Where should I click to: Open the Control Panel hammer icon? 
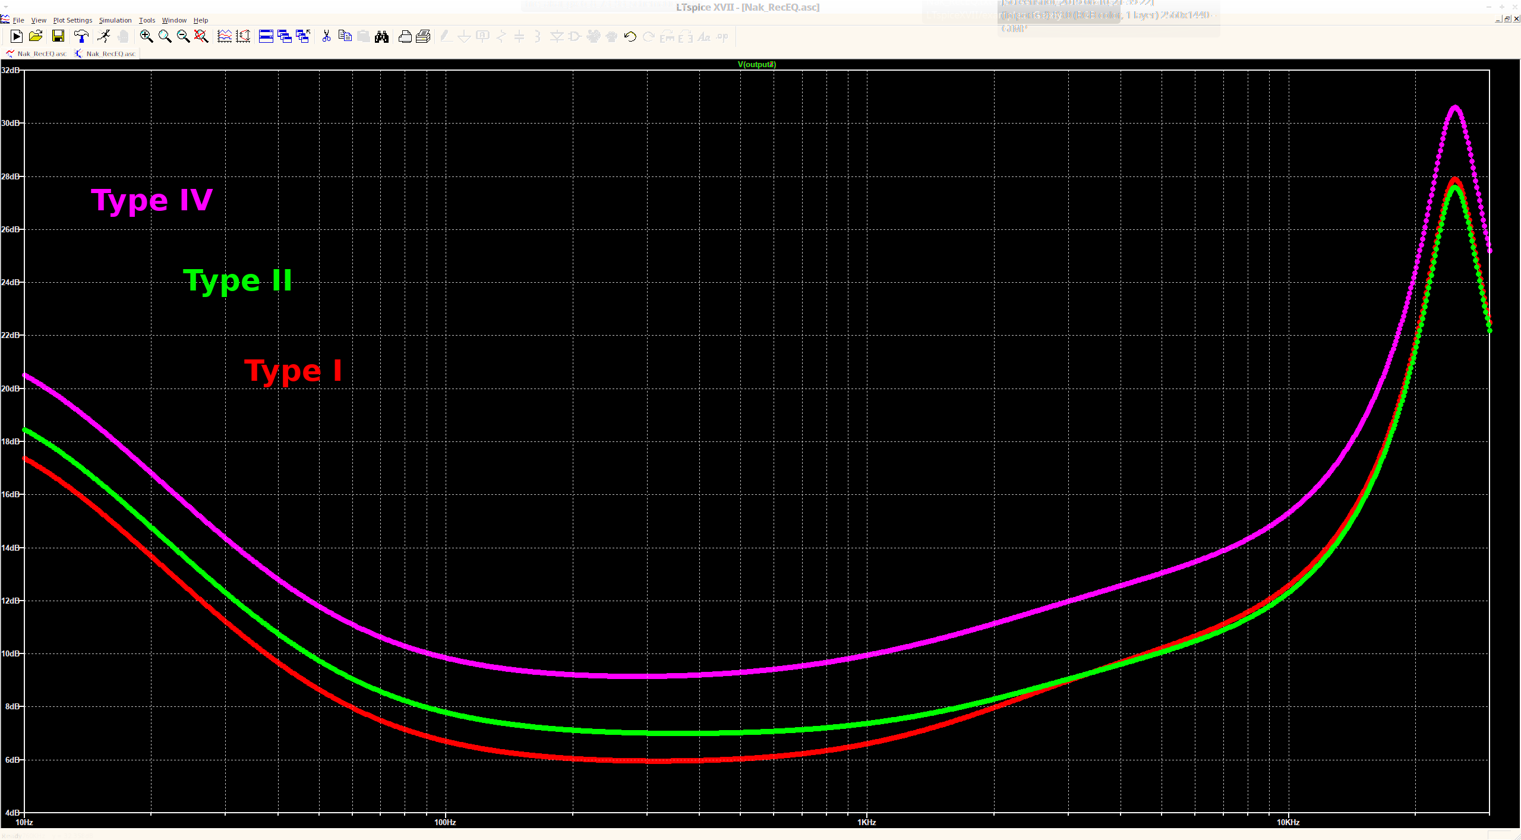pyautogui.click(x=81, y=37)
